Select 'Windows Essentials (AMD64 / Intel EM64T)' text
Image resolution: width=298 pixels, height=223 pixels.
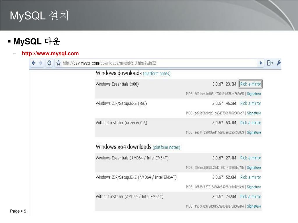pyautogui.click(x=132, y=158)
